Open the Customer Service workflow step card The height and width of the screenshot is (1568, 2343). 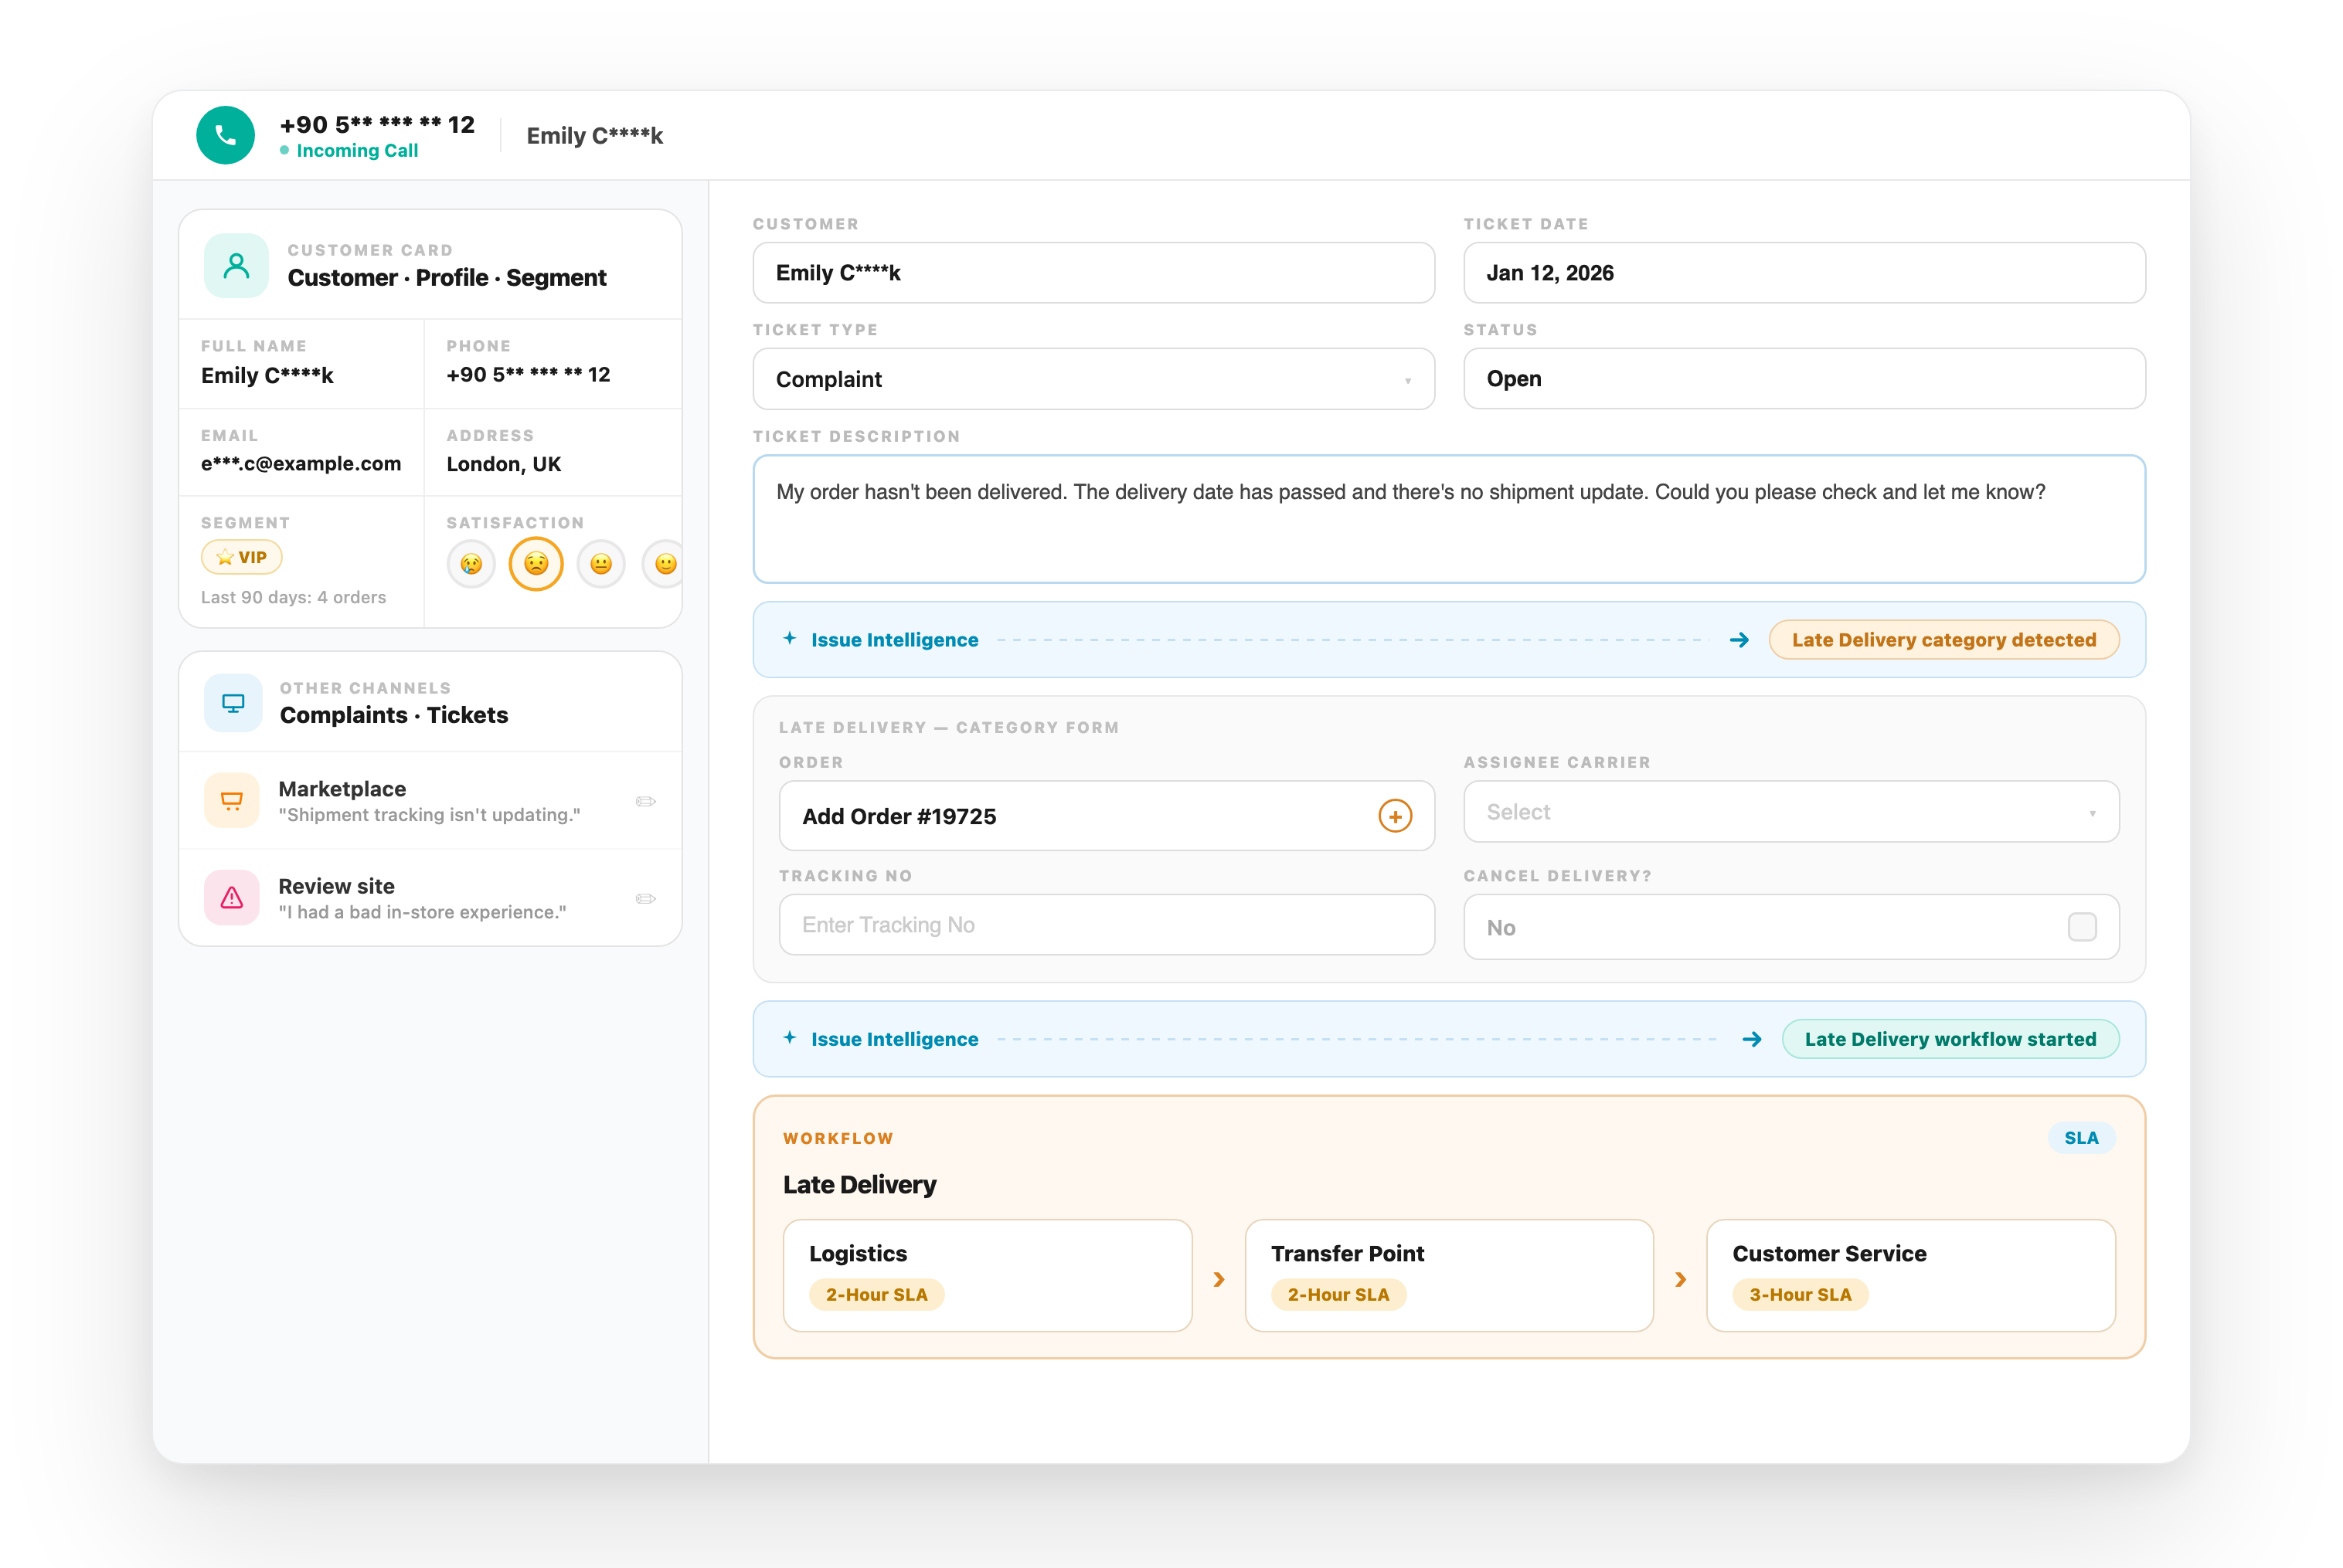pyautogui.click(x=1909, y=1275)
